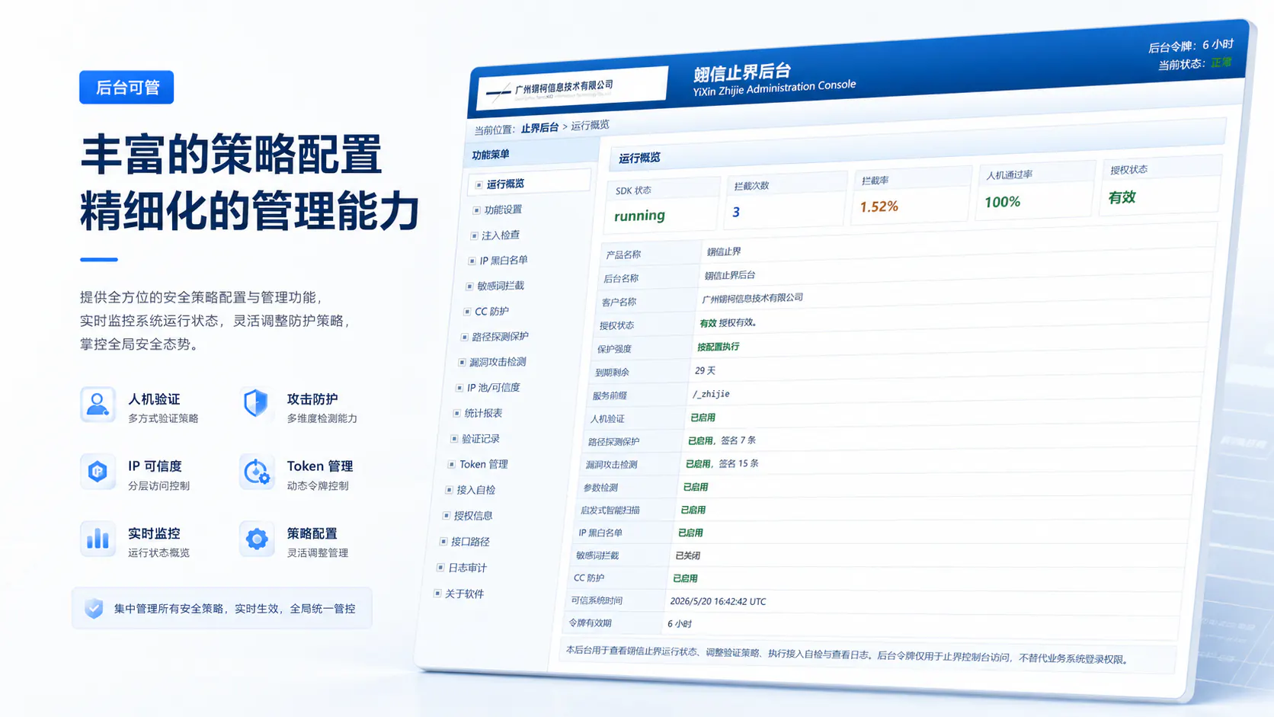
Task: Click the 策略配置 gear icon
Action: (256, 539)
